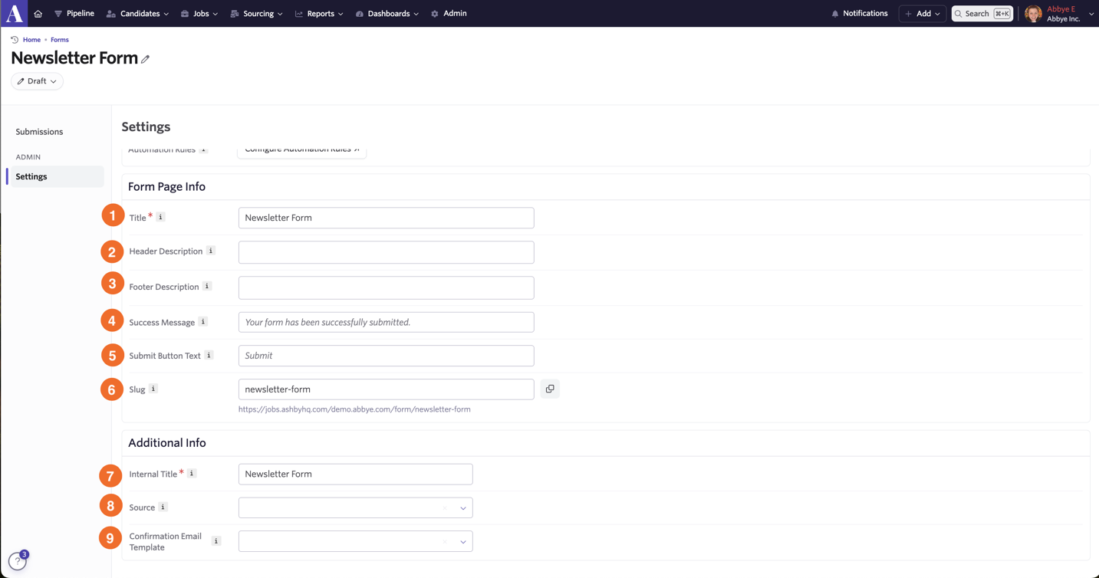
Task: Click the Header Description input
Action: 386,252
